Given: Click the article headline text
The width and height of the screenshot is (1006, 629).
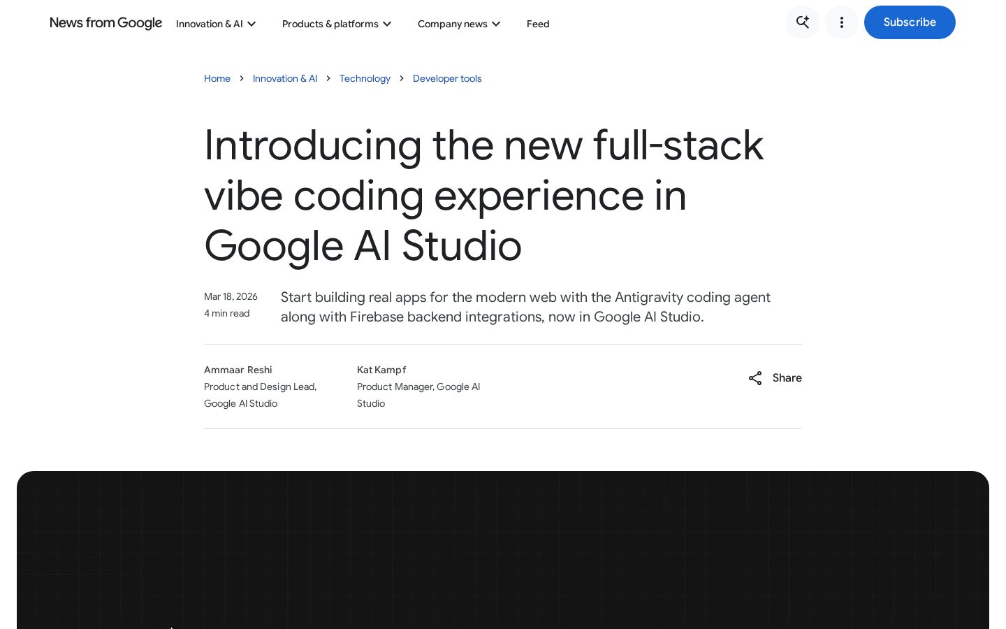Looking at the screenshot, I should 483,196.
